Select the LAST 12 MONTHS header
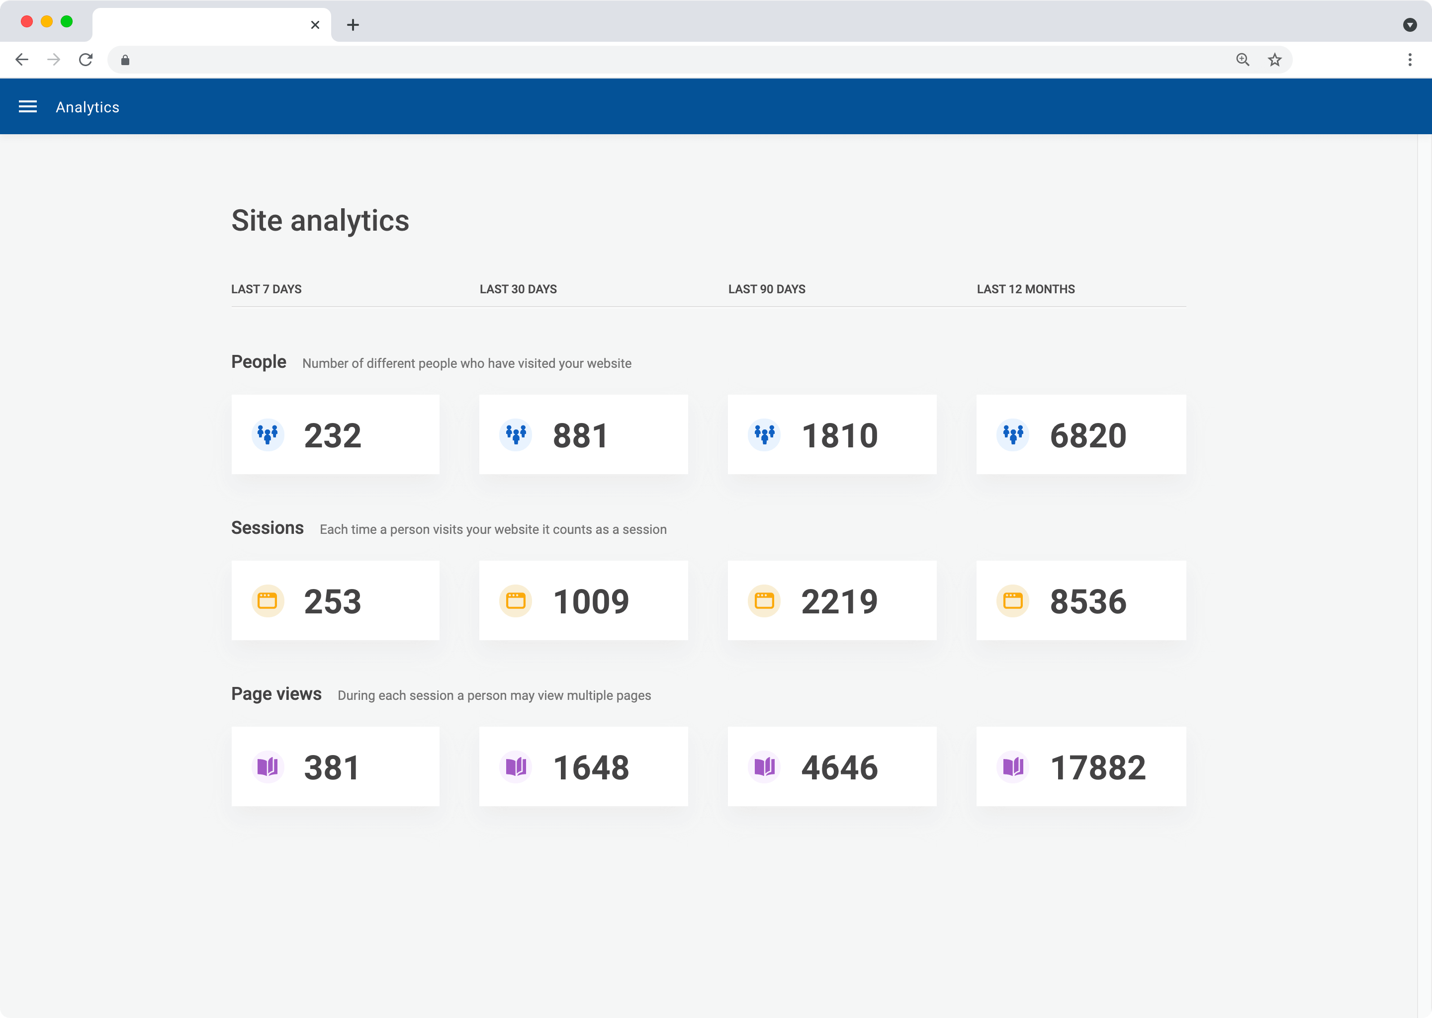The image size is (1432, 1018). pyautogui.click(x=1026, y=289)
